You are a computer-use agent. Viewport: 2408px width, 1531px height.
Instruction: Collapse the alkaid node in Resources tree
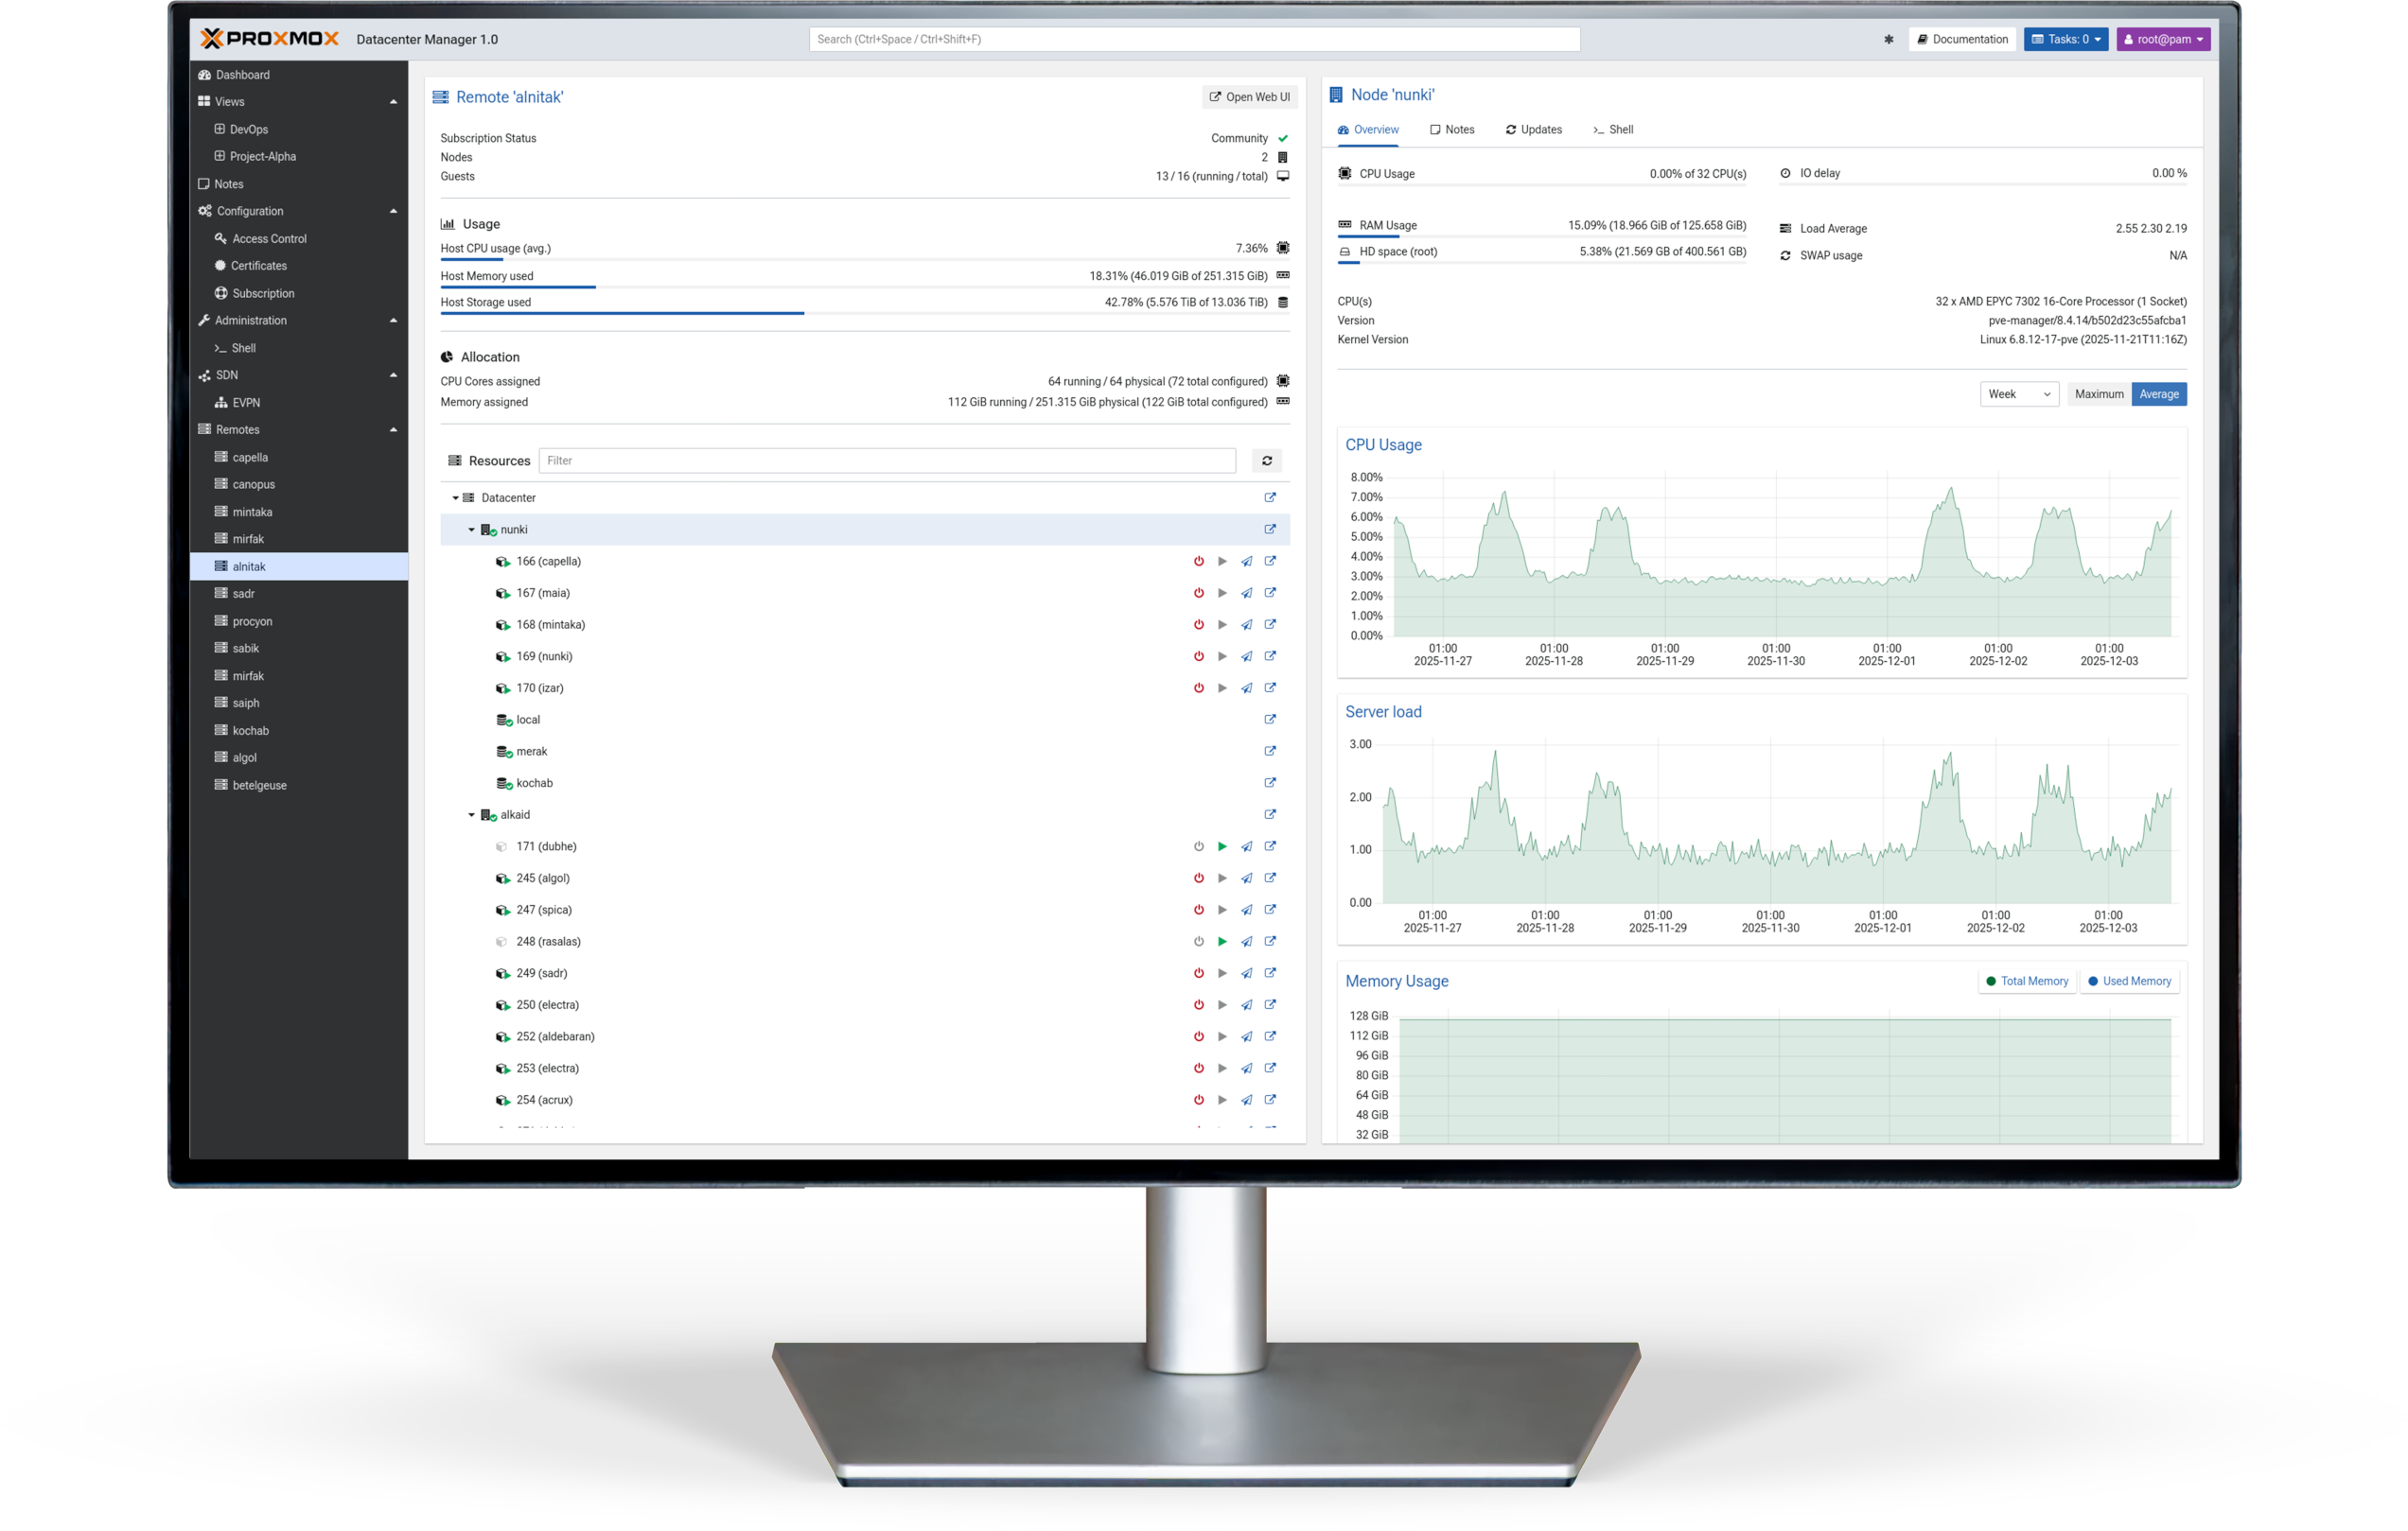tap(472, 814)
